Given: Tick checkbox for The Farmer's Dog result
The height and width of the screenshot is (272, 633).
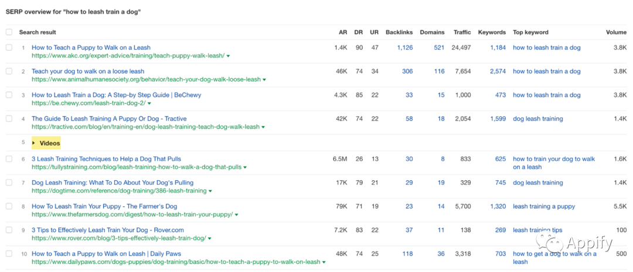Looking at the screenshot, I should [9, 206].
